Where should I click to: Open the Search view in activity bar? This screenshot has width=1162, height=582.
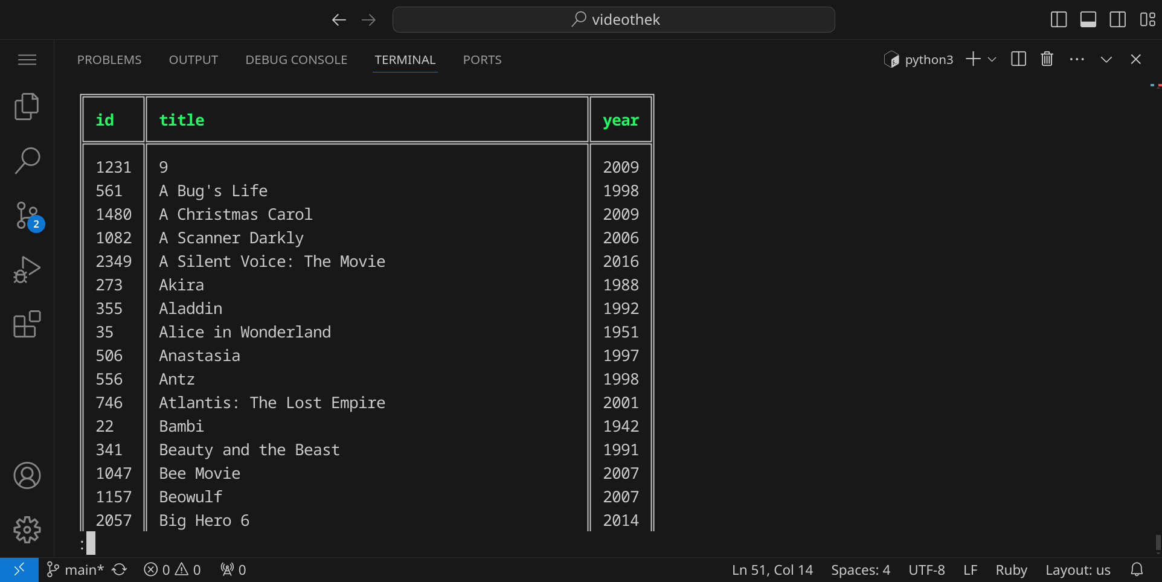tap(27, 161)
